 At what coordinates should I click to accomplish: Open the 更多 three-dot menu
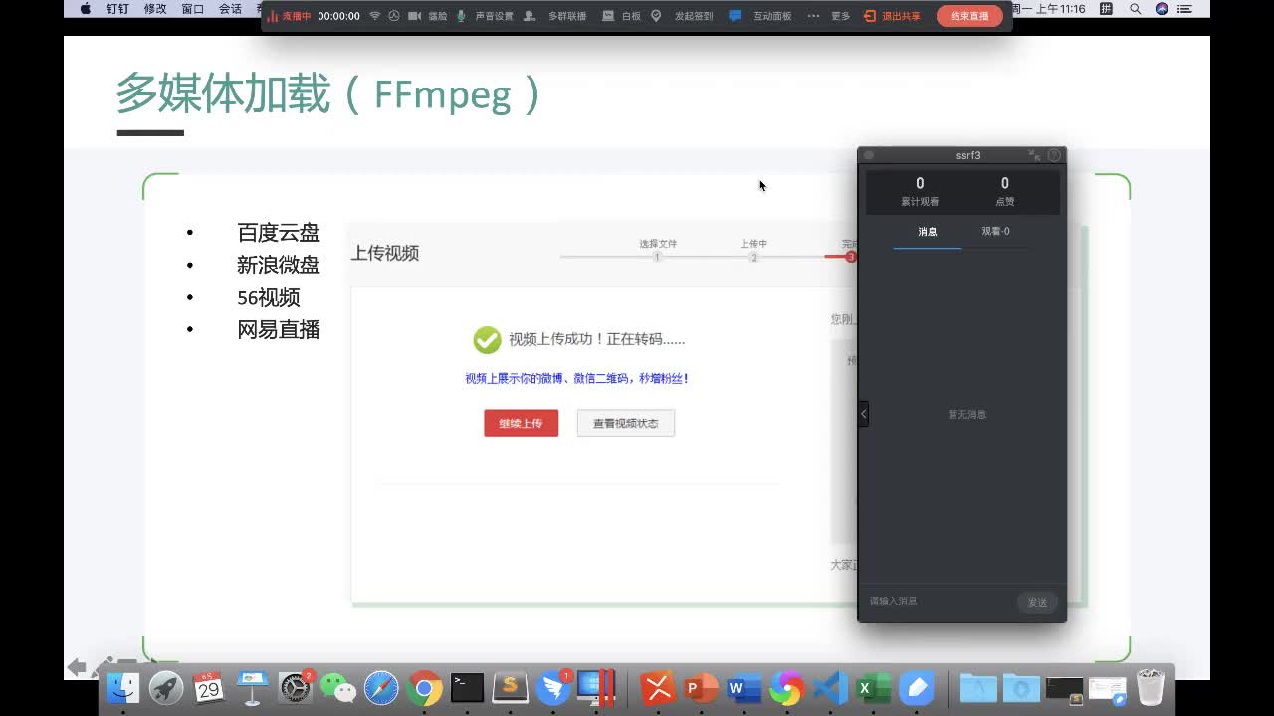coord(814,16)
